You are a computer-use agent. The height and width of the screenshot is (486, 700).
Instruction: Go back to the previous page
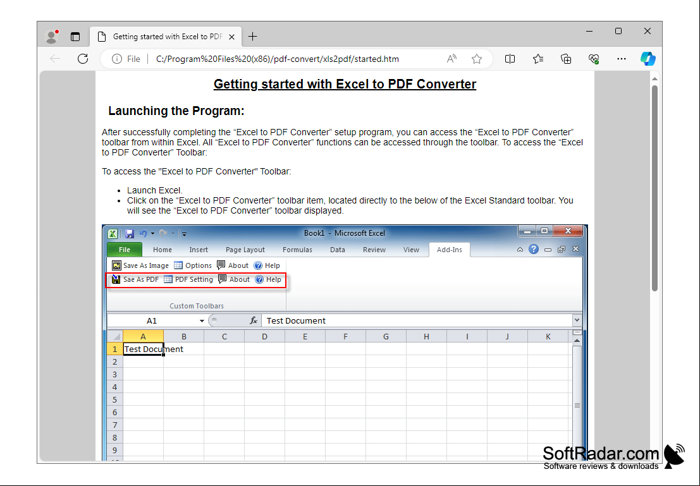pos(55,59)
